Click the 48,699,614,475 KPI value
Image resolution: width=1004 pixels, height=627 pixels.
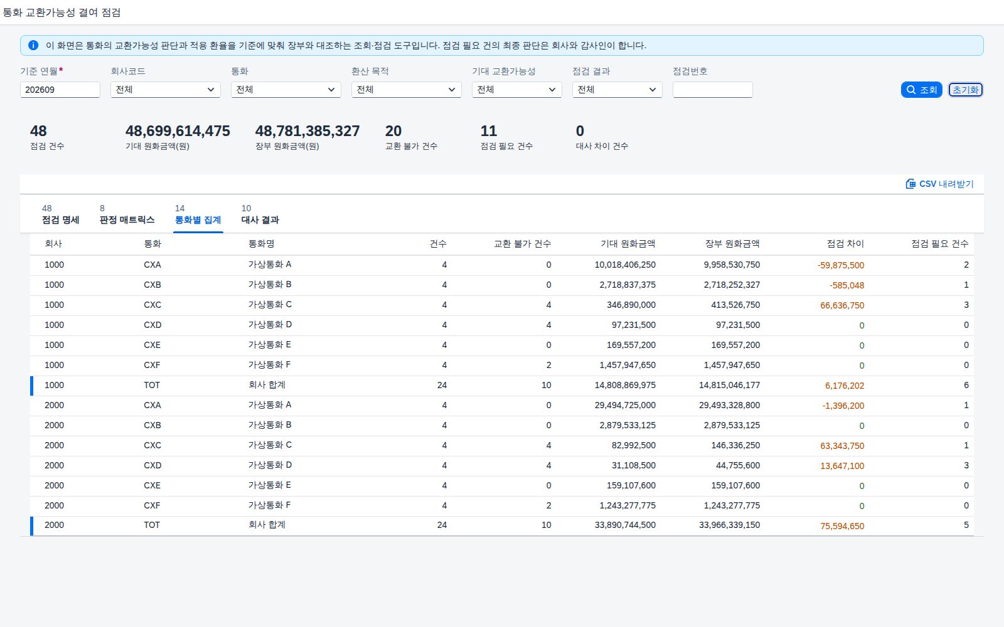pos(178,131)
